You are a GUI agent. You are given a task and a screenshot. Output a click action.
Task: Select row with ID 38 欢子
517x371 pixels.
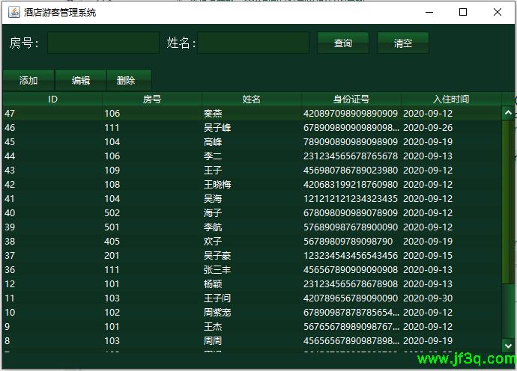tap(252, 242)
